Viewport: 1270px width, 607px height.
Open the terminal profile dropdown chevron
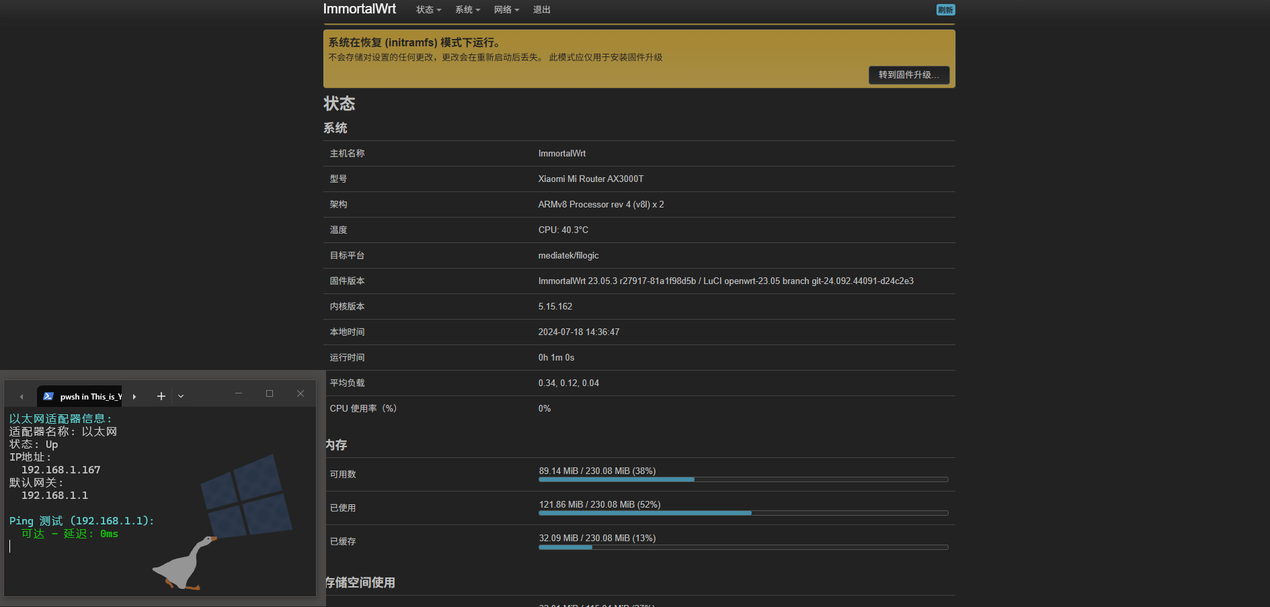point(181,396)
